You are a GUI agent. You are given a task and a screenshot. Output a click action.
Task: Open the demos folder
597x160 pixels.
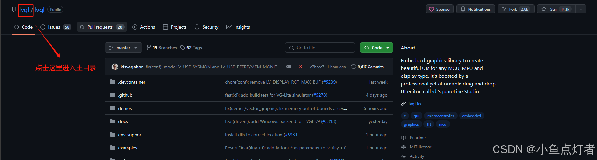click(125, 108)
